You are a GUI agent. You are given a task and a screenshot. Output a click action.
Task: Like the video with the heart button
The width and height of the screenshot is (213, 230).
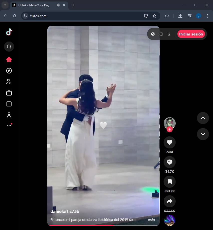(169, 143)
